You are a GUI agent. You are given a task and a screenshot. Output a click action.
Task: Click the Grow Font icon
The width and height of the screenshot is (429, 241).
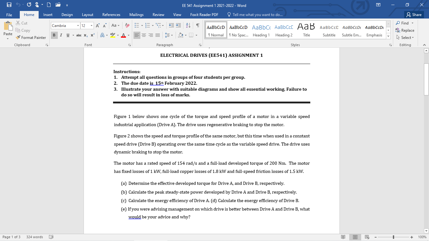pos(98,25)
